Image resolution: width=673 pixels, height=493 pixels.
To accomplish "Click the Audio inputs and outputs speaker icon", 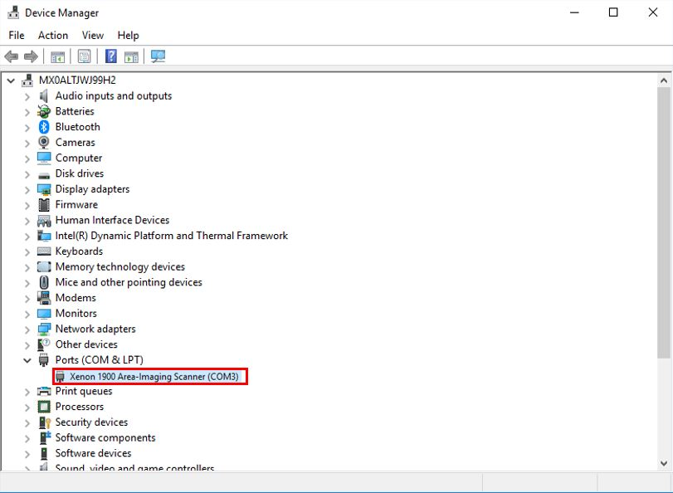I will pyautogui.click(x=43, y=95).
